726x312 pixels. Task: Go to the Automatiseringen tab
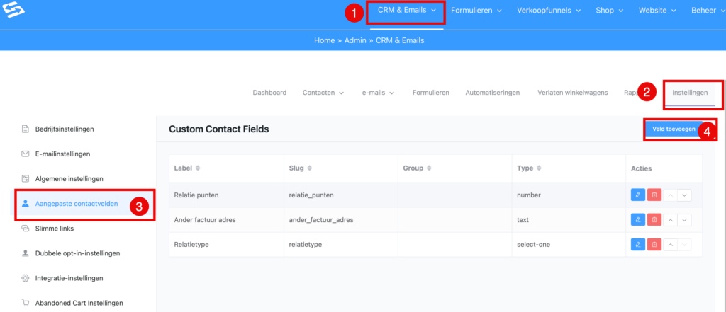(492, 93)
